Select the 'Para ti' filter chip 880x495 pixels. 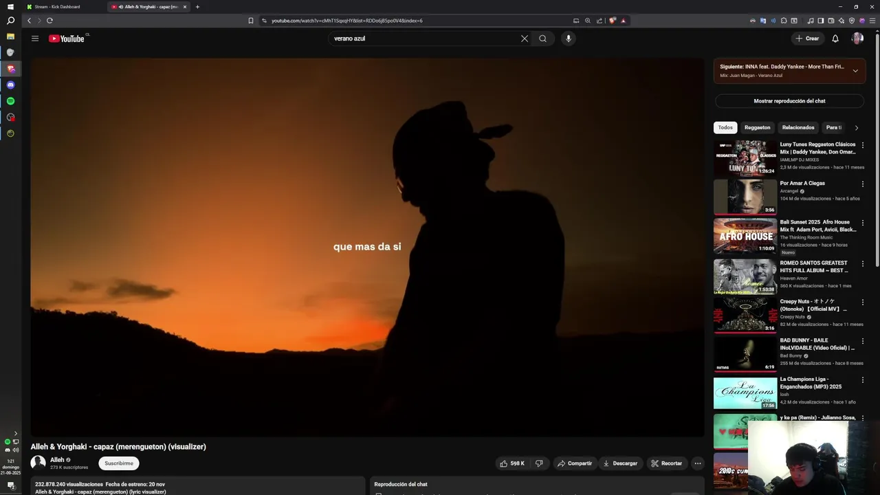tap(833, 127)
